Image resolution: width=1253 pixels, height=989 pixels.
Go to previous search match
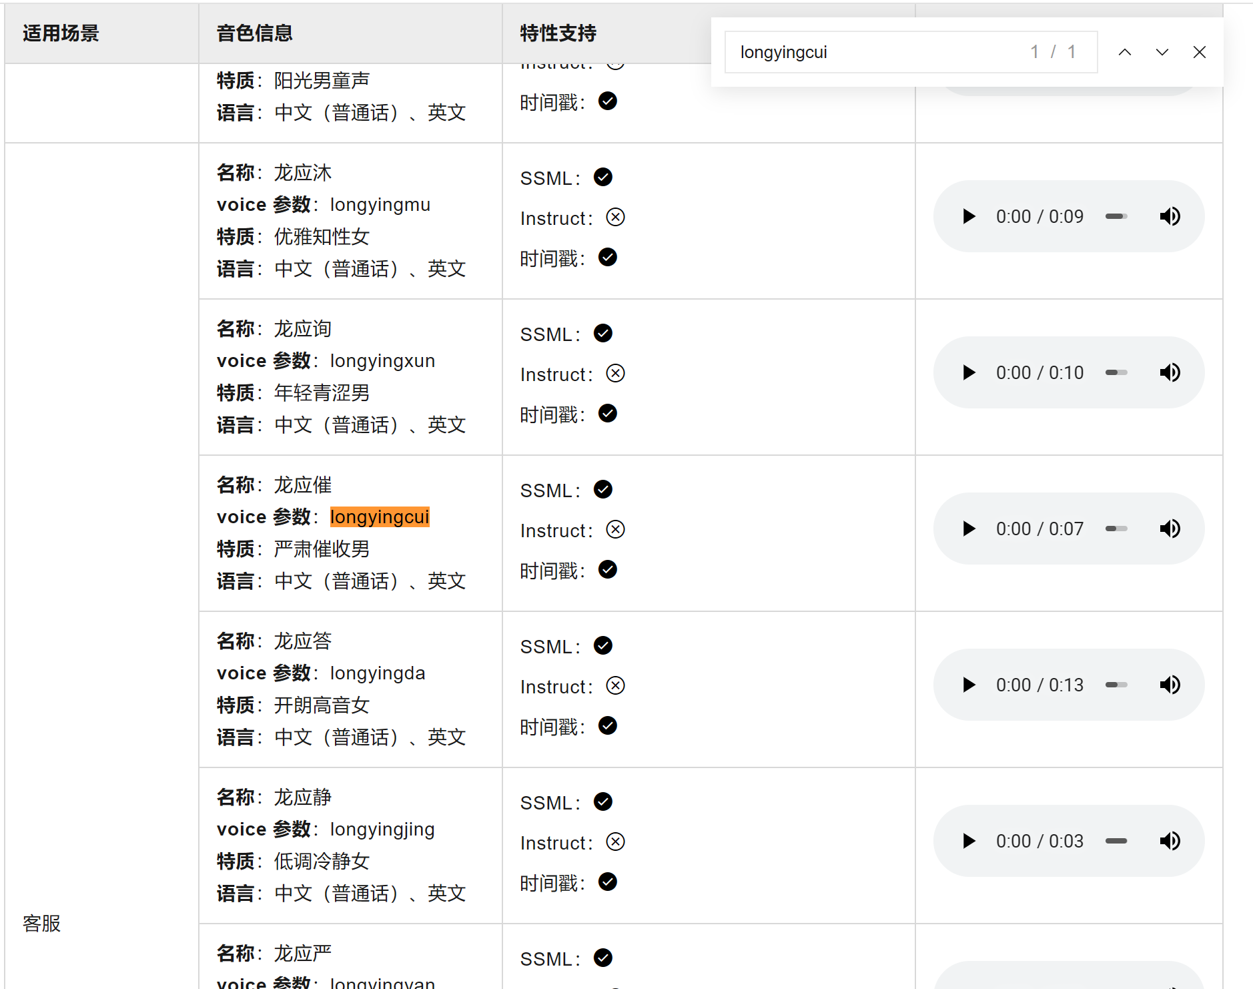pos(1125,52)
